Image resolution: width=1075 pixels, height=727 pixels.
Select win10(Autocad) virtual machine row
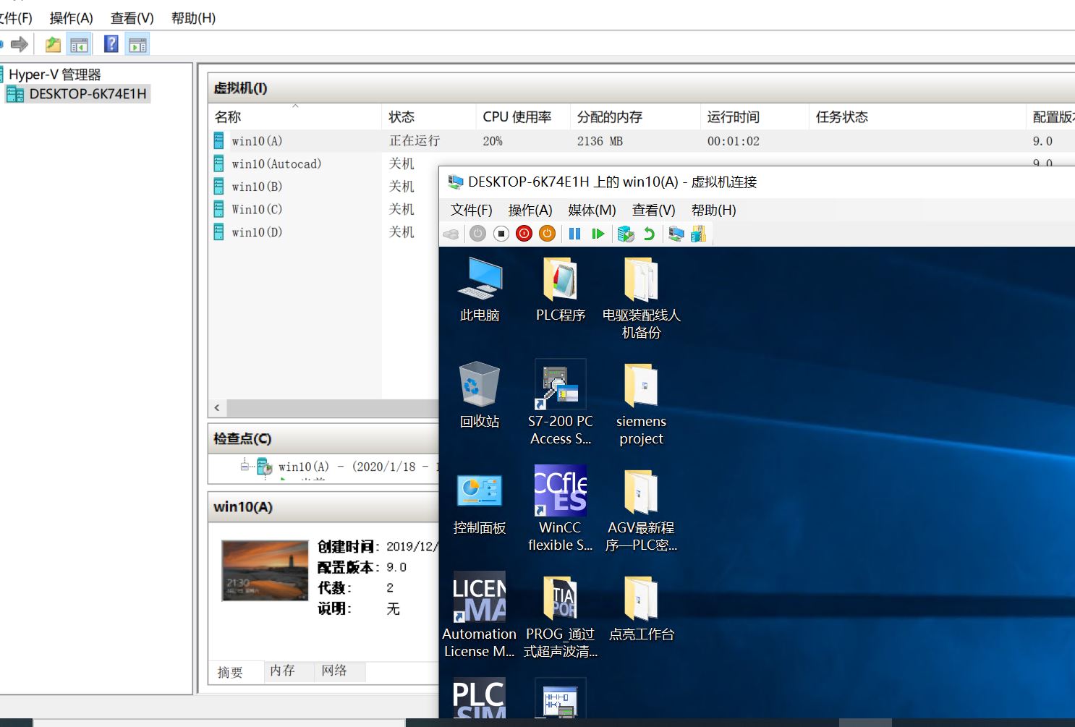[x=276, y=164]
